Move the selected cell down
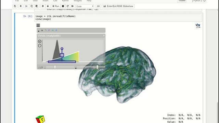Image resolution: width=219 pixels, height=123 pixels. (x=48, y=6)
